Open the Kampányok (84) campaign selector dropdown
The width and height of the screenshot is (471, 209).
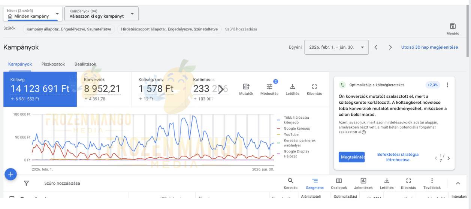pos(101,14)
